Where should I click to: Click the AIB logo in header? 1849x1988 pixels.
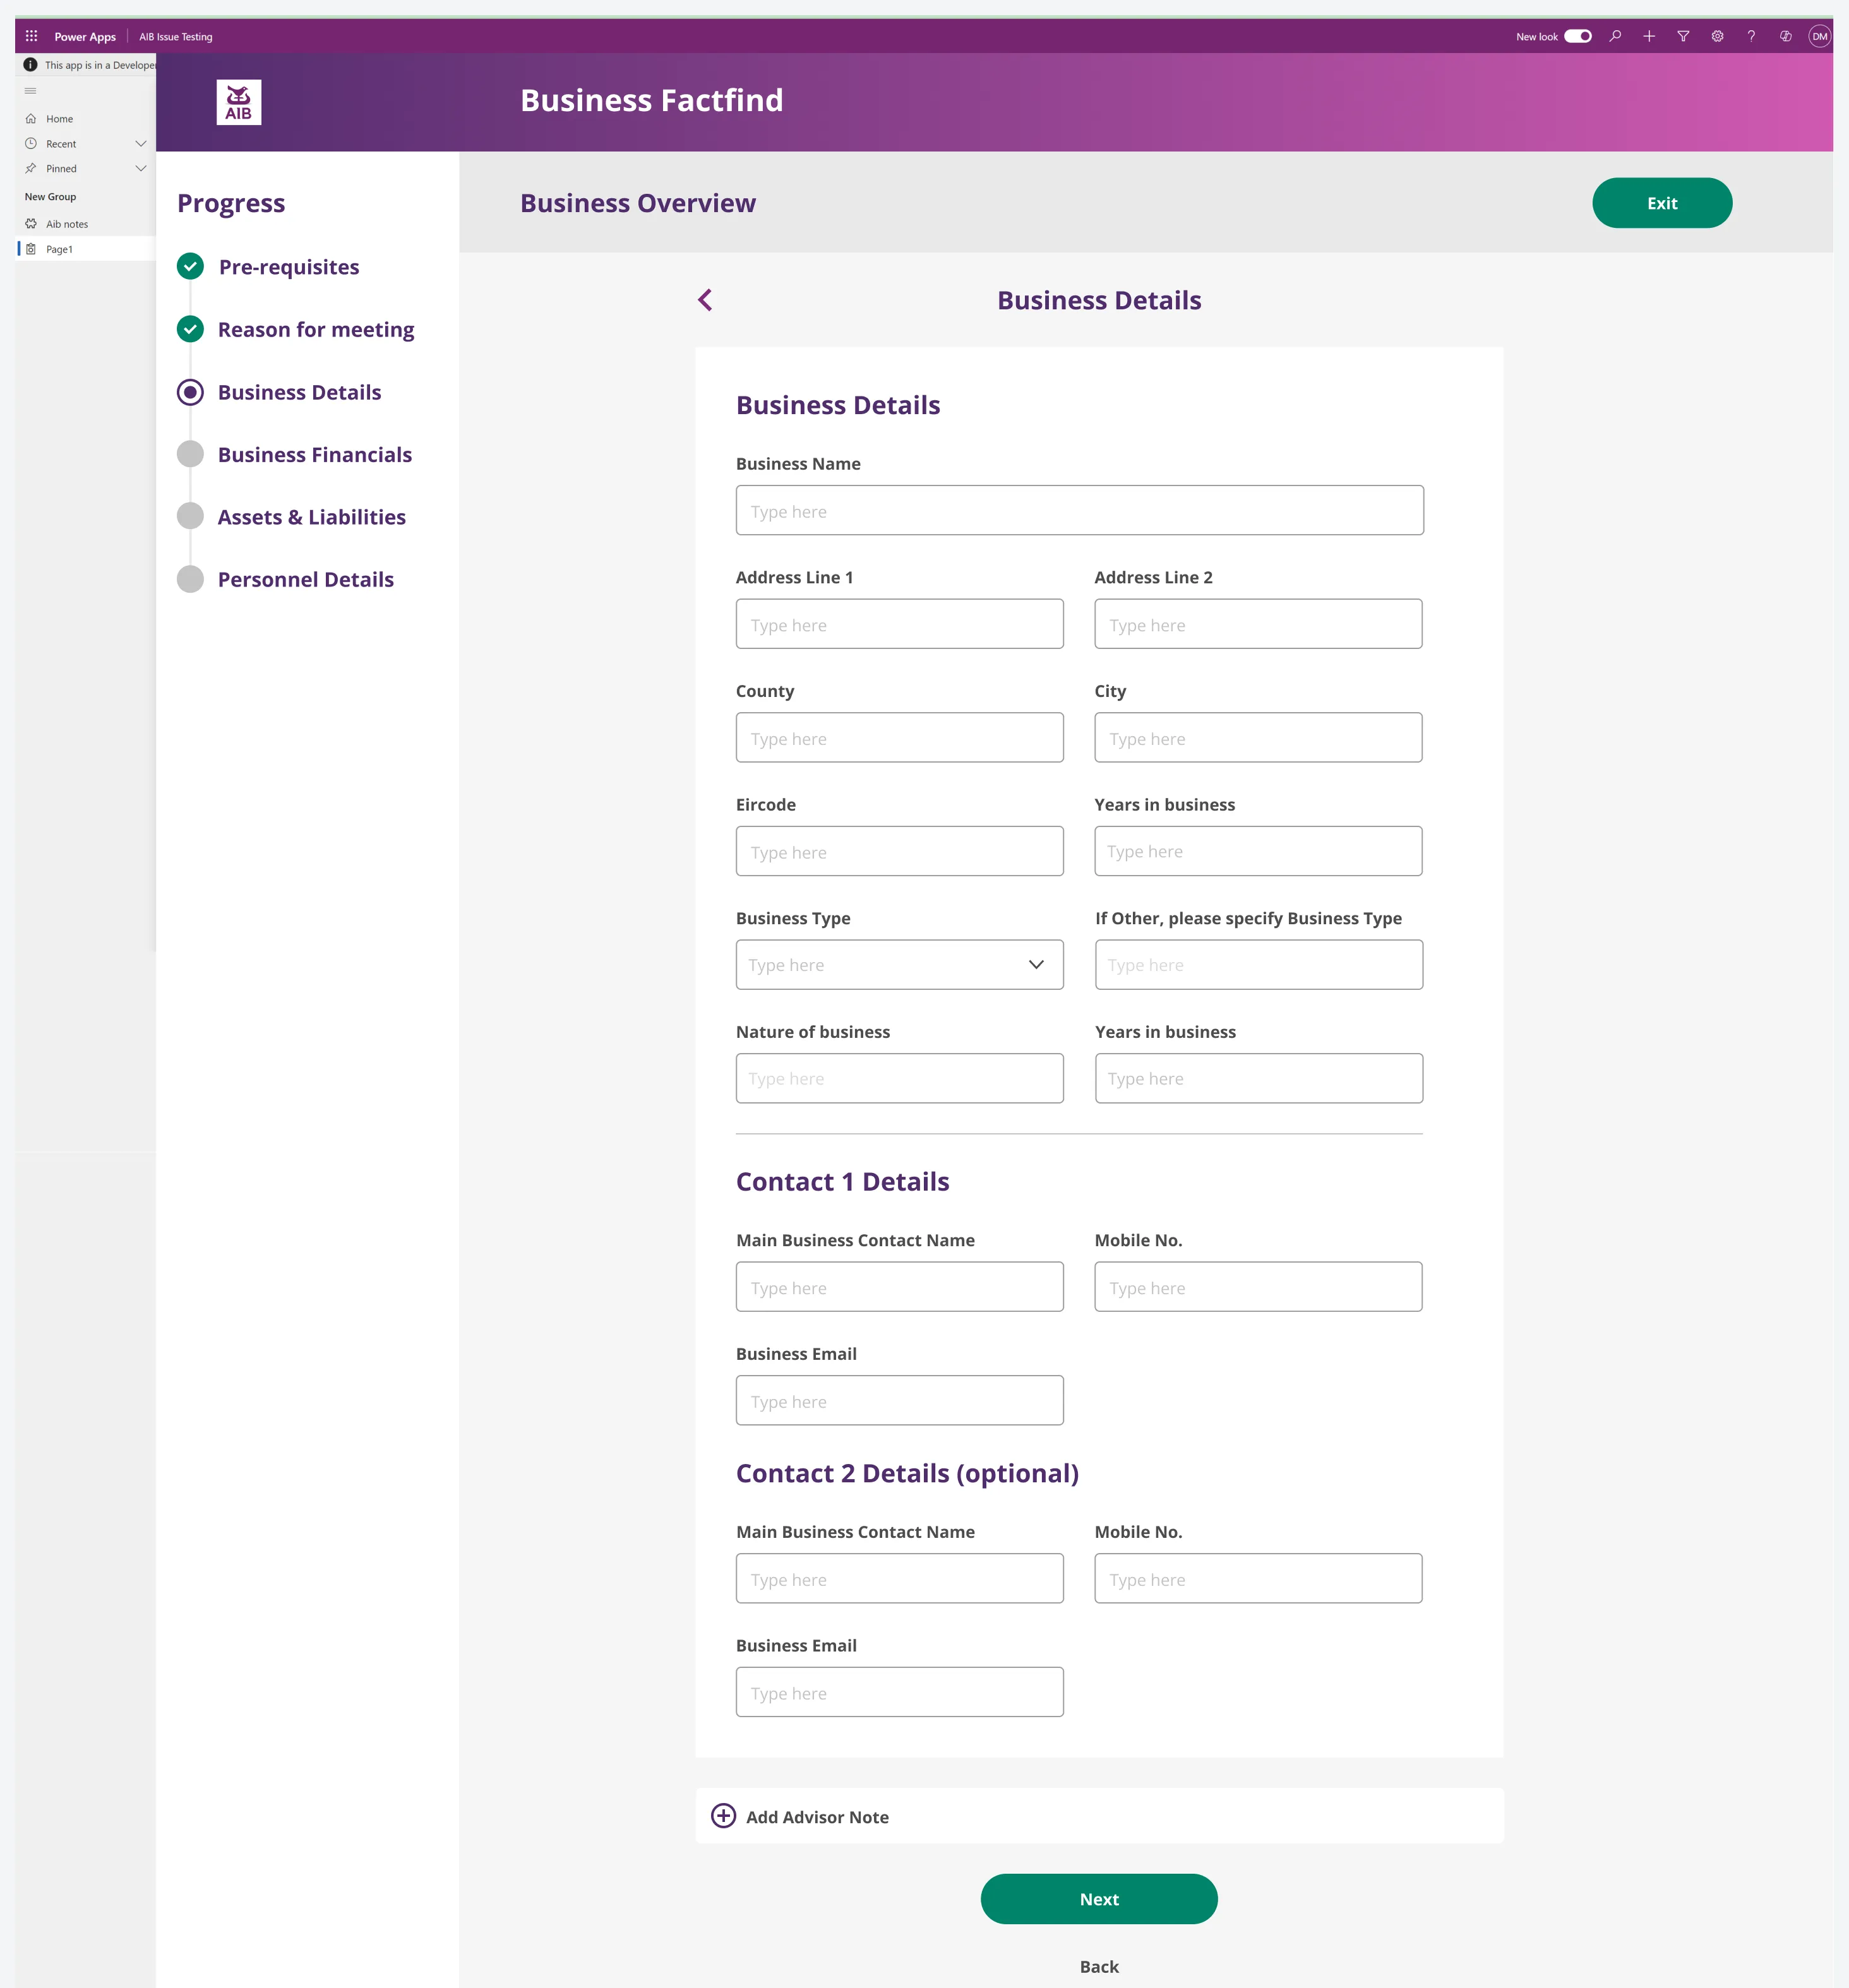238,102
